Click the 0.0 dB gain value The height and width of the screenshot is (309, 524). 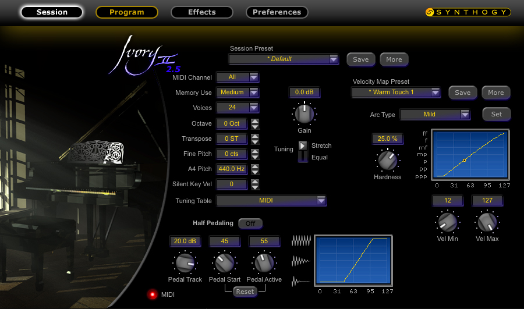click(305, 92)
